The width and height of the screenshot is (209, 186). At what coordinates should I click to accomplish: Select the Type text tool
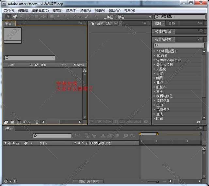65,17
